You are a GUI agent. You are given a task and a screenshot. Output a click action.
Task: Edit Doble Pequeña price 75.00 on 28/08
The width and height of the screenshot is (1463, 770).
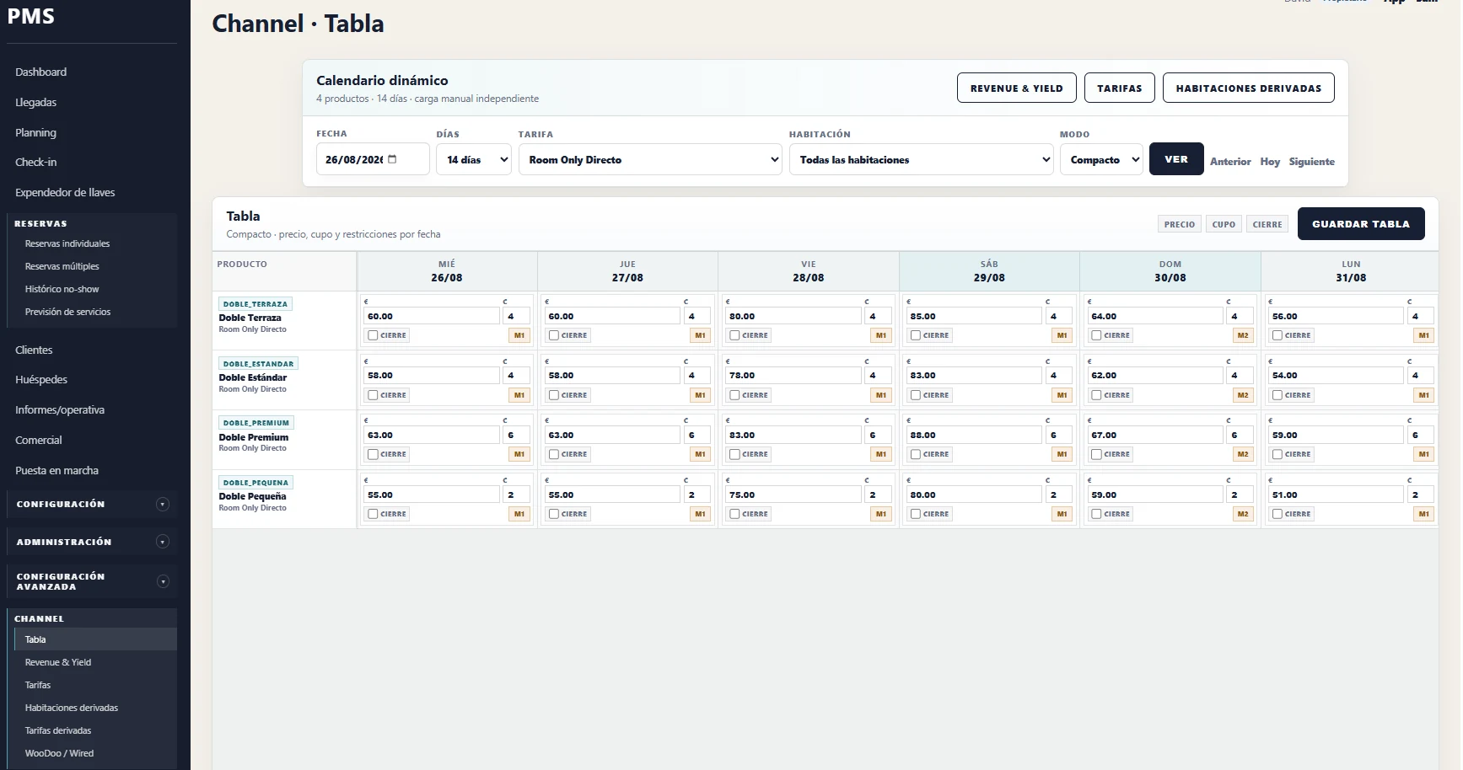(793, 495)
